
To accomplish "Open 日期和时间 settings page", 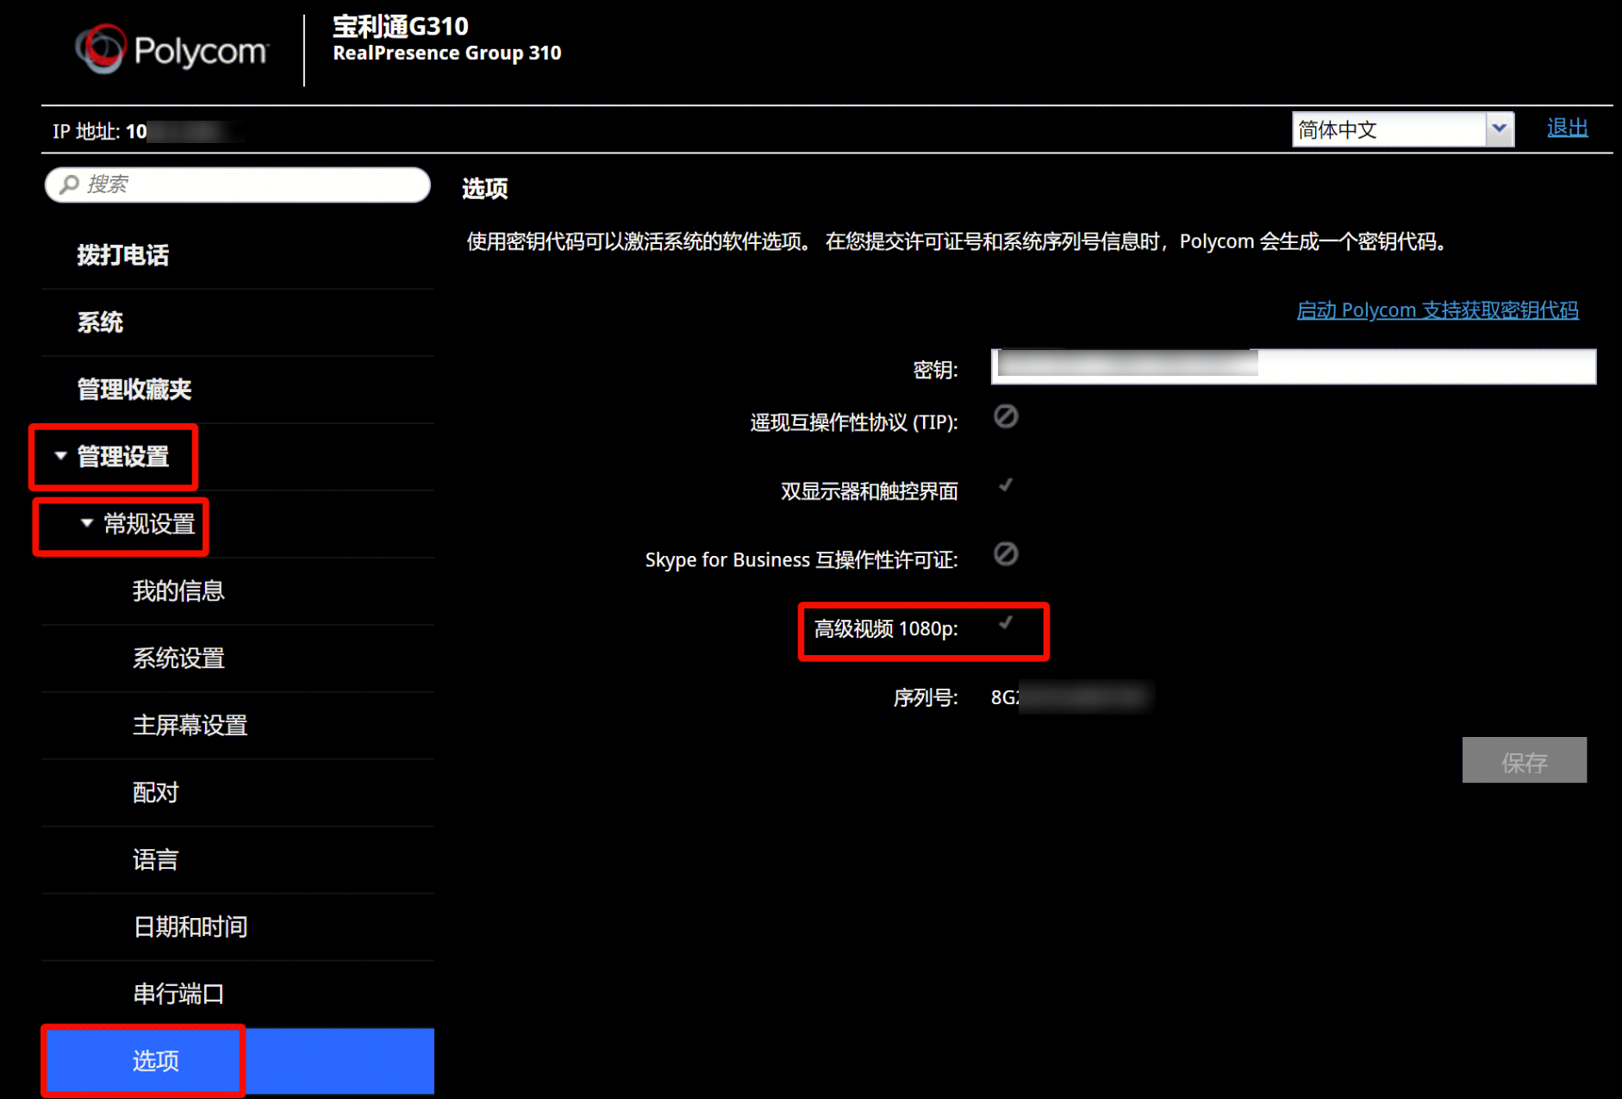I will (x=190, y=927).
